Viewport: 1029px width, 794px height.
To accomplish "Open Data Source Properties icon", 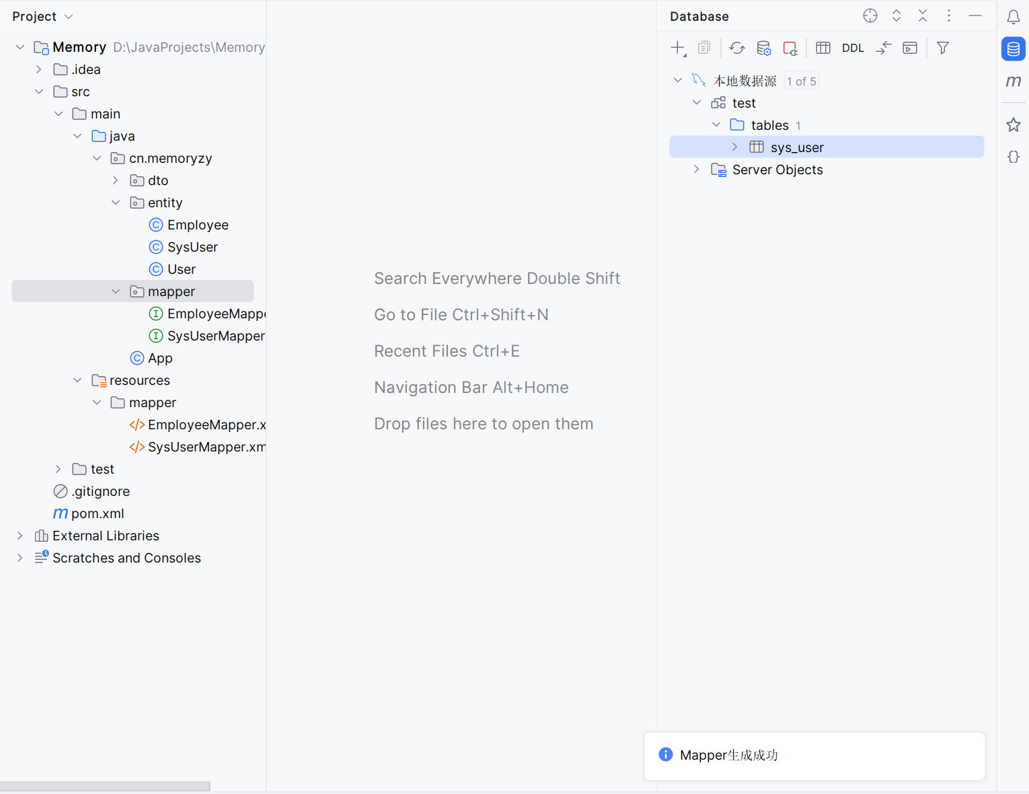I will (x=763, y=48).
